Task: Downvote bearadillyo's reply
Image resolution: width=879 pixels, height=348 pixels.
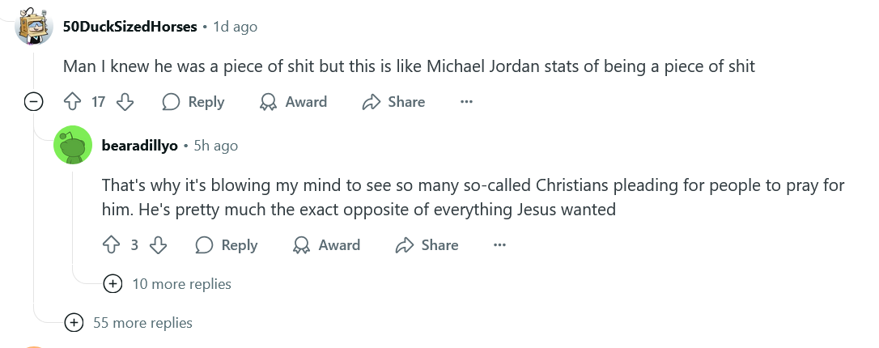Action: pyautogui.click(x=159, y=245)
